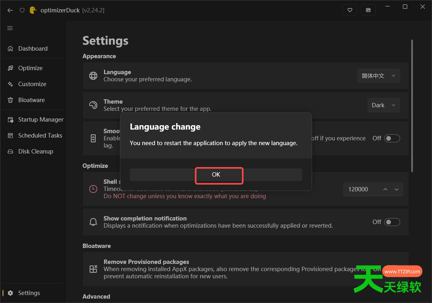Decrease the shell timeout value
432x303 pixels.
click(x=397, y=189)
